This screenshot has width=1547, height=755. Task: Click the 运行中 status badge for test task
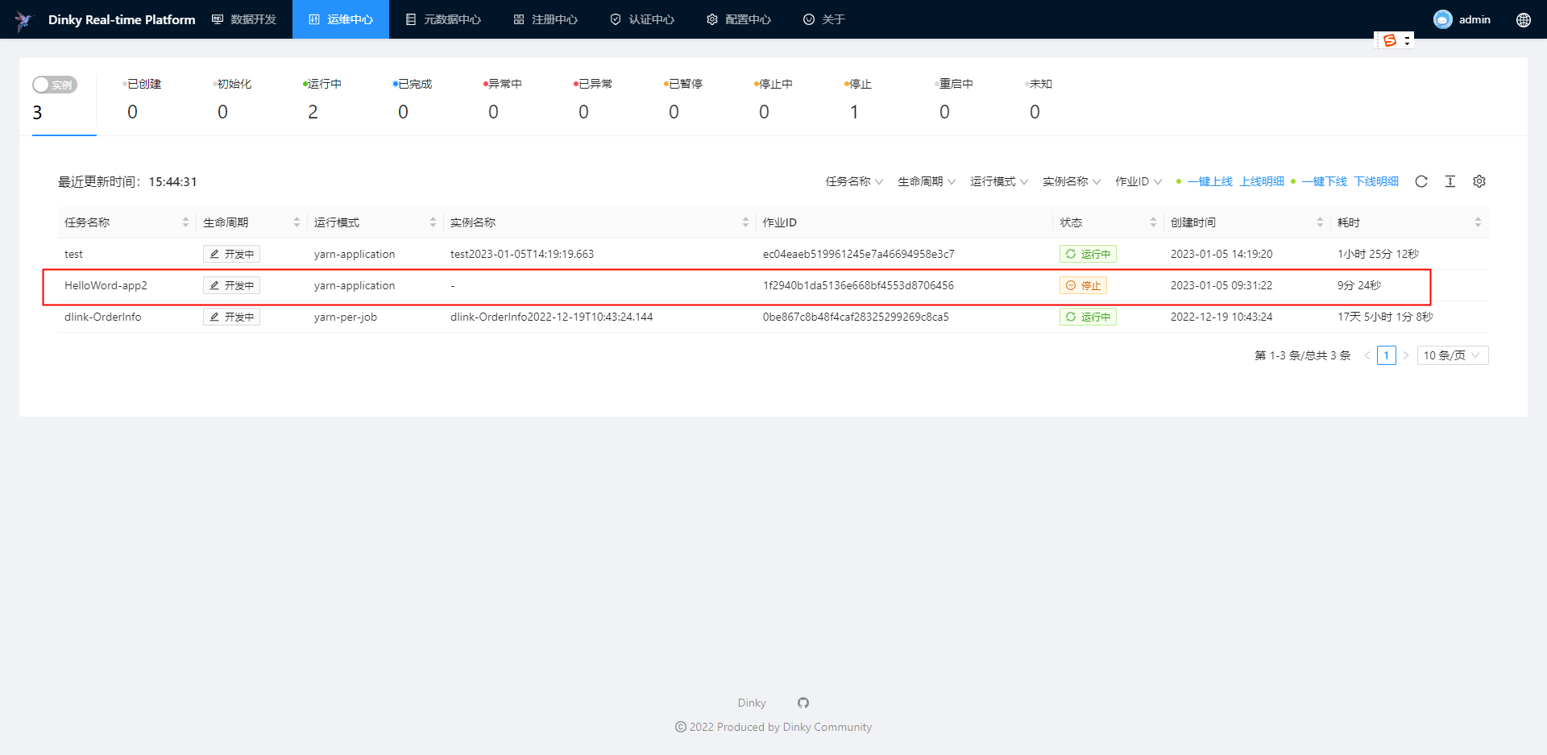click(x=1087, y=253)
